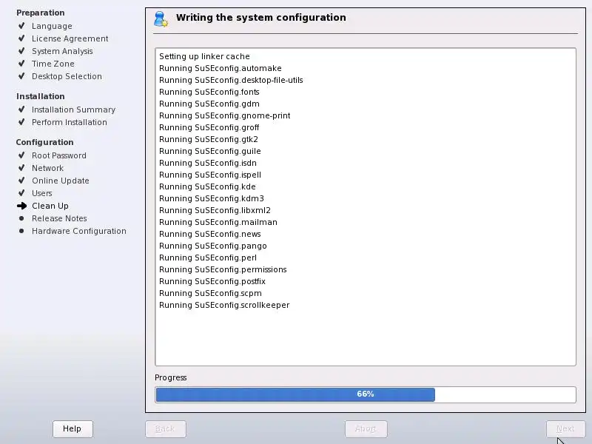Select the Root Password step label
The height and width of the screenshot is (444, 592).
pos(59,155)
